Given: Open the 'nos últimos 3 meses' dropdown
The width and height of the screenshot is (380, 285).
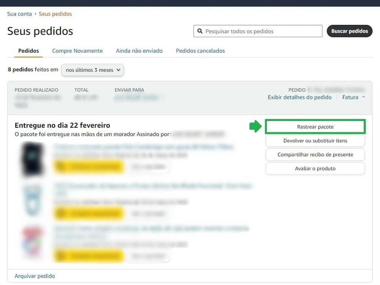Looking at the screenshot, I should pyautogui.click(x=92, y=70).
